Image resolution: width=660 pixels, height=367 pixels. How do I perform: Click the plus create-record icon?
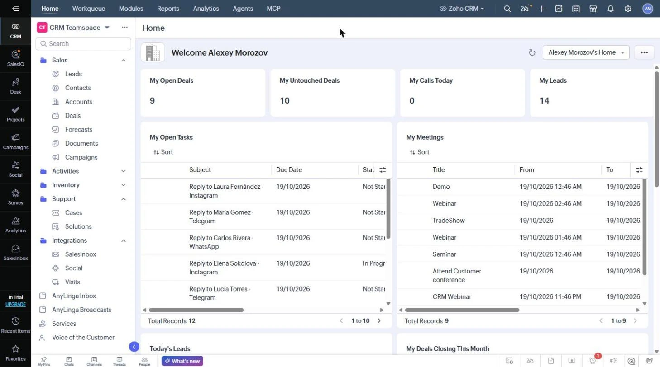(541, 9)
